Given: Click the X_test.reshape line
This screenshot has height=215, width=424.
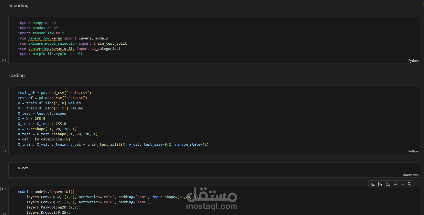Looking at the screenshot, I should click(x=58, y=134).
